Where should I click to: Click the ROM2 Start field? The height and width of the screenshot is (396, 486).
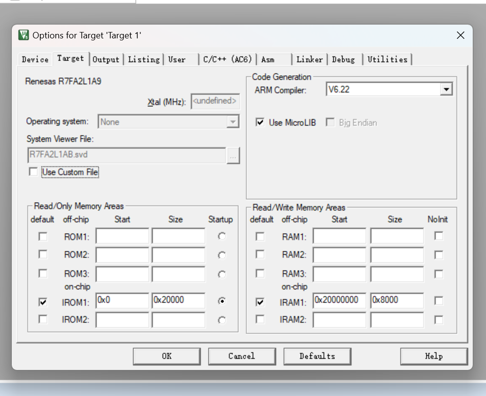pyautogui.click(x=122, y=255)
